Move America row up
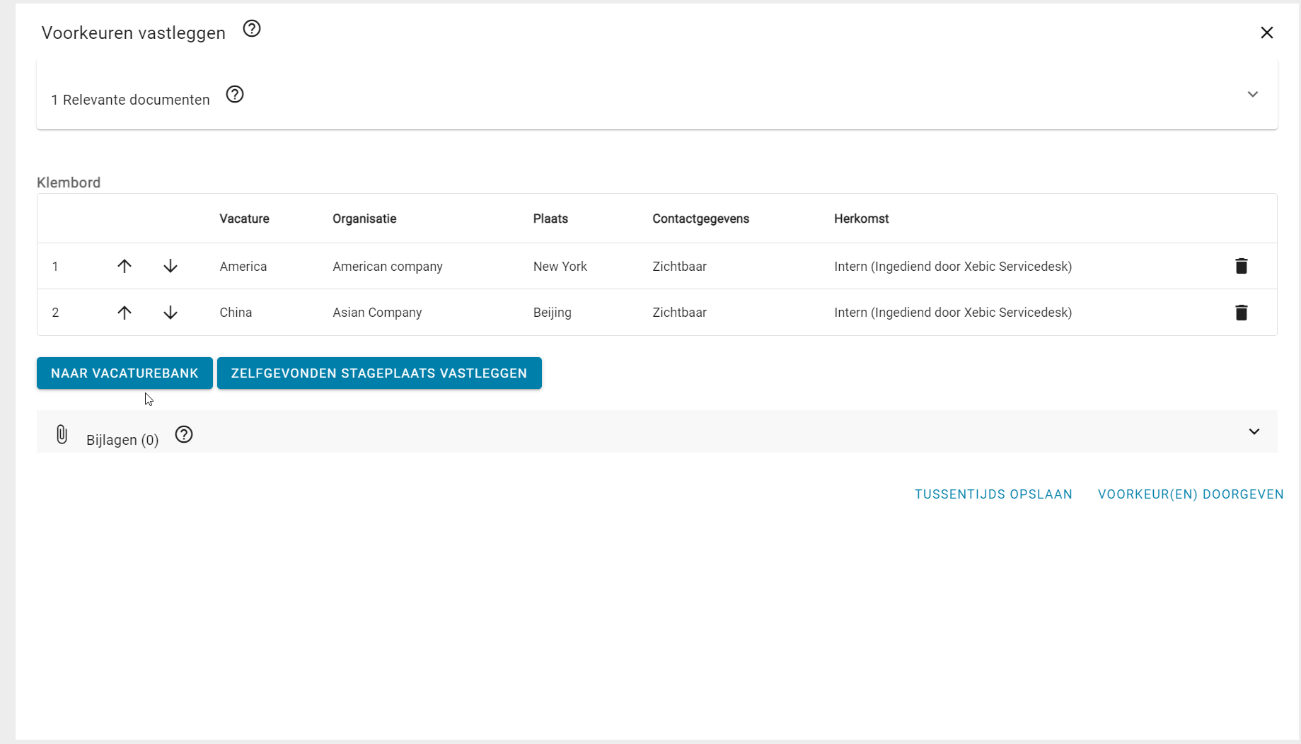Viewport: 1301px width, 744px height. tap(125, 266)
